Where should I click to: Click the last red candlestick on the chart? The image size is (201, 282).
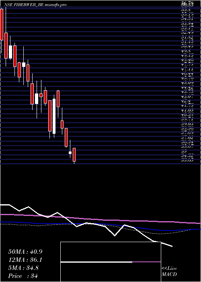tap(74, 155)
